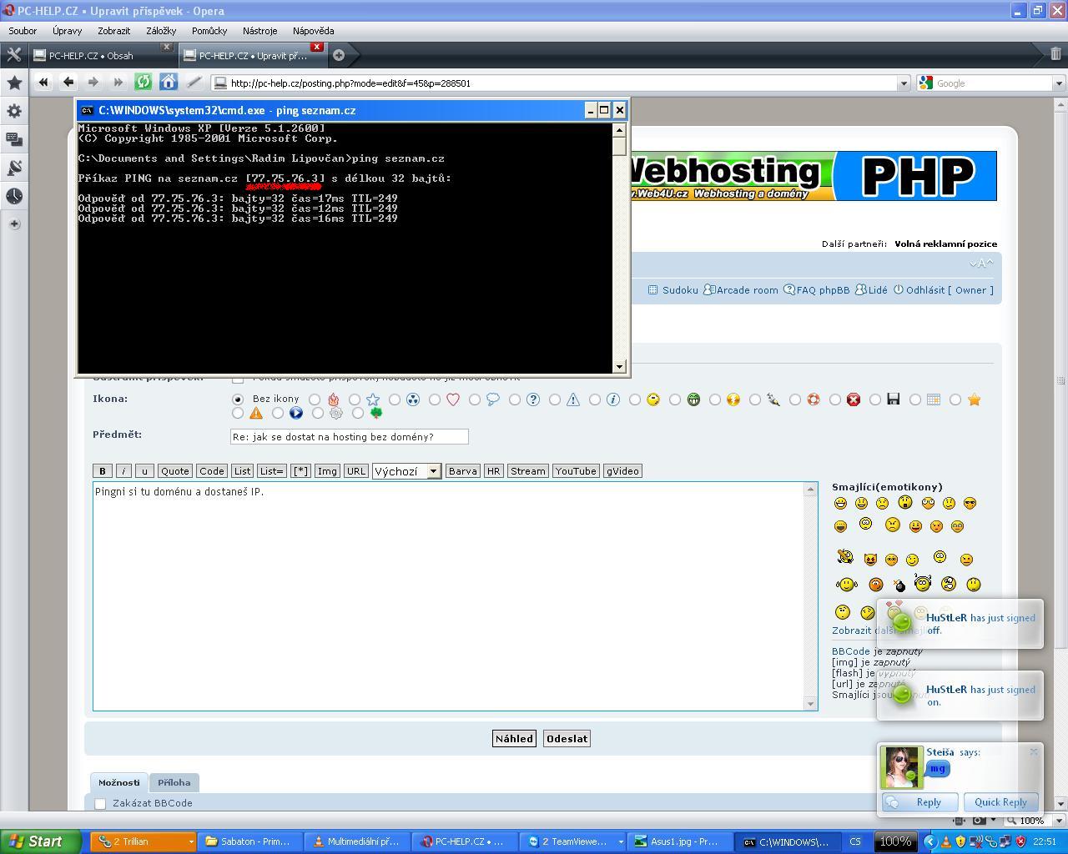
Task: Go to the Home page icon
Action: [x=169, y=82]
